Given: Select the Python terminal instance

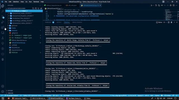Looking at the screenshot, I should coord(159,22).
